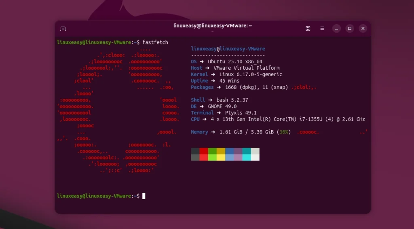
Task: Click the top-row dark green color block
Action: 212,151
